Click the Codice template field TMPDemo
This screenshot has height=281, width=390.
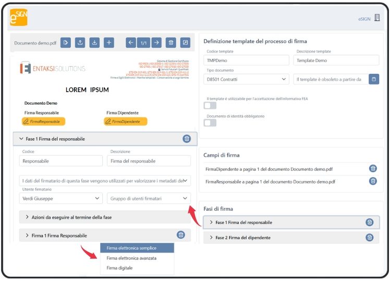pyautogui.click(x=246, y=60)
